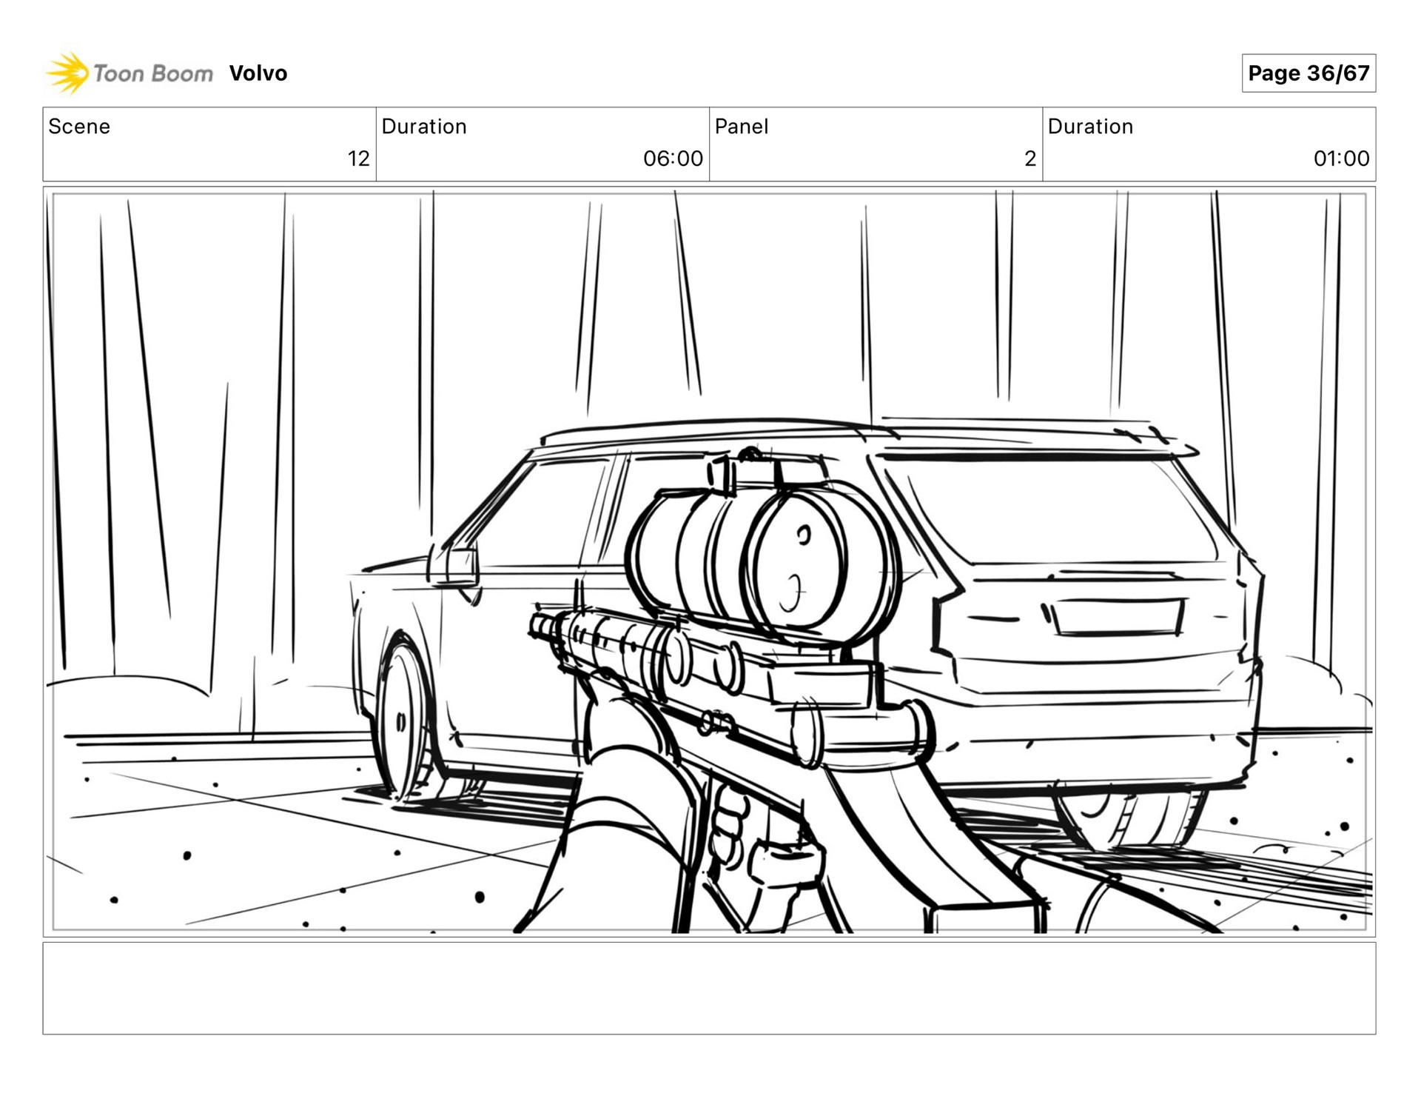The height and width of the screenshot is (1099, 1421).
Task: Select the panel number 2 value
Action: coord(1029,158)
